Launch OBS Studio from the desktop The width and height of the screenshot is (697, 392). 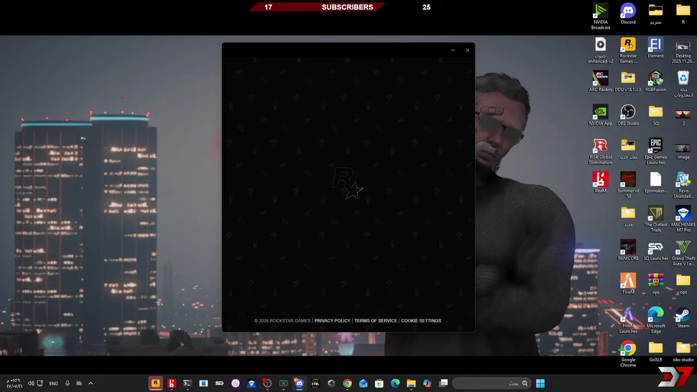tap(628, 115)
